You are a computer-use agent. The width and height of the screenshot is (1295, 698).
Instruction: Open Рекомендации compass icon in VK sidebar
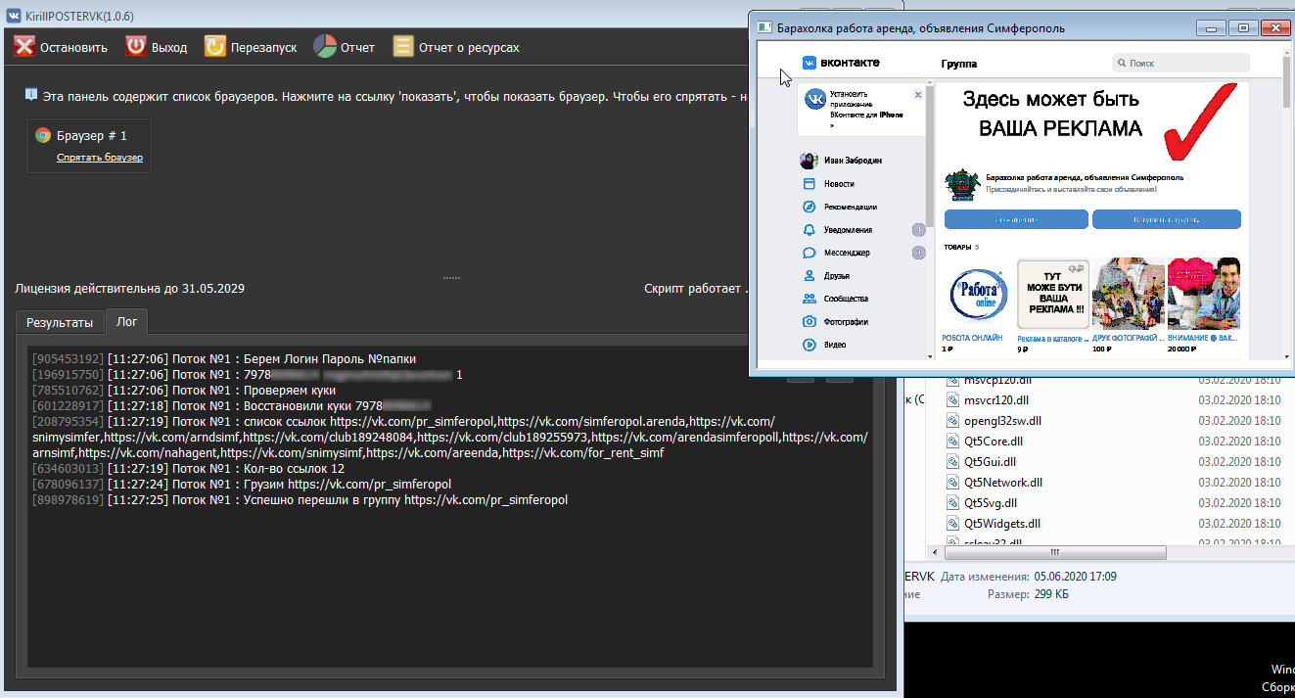click(x=809, y=207)
